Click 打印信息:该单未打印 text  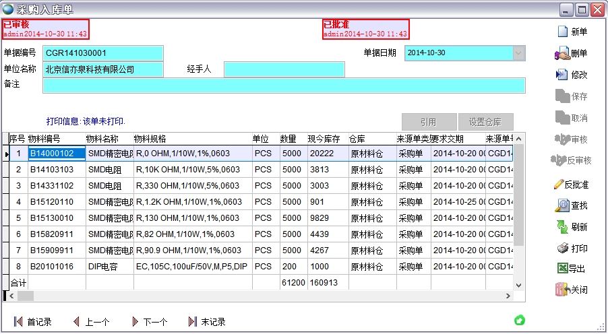(86, 121)
